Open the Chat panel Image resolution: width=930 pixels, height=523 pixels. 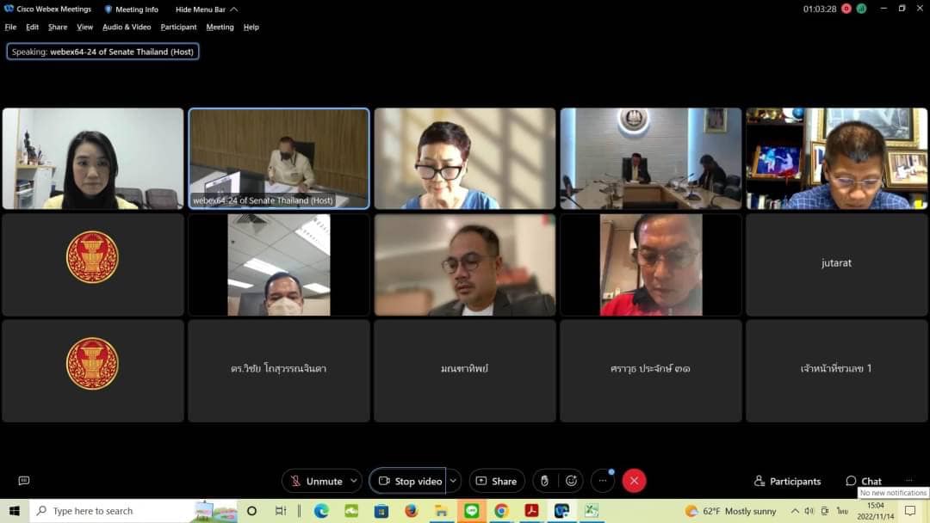coord(864,481)
